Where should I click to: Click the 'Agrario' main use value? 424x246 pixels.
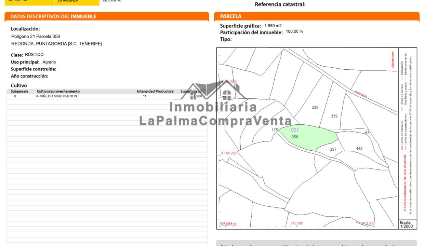pos(49,62)
